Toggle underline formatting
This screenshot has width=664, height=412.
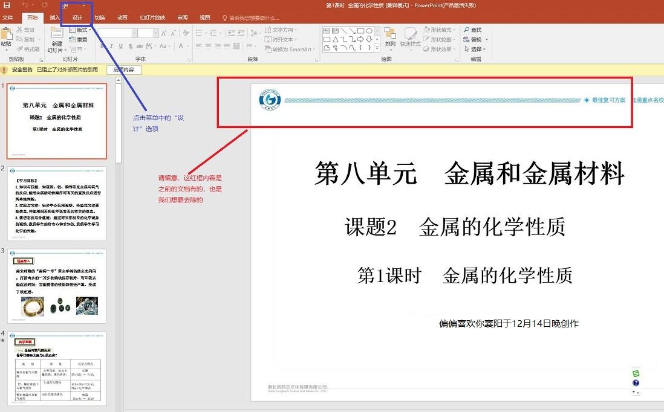pyautogui.click(x=121, y=46)
